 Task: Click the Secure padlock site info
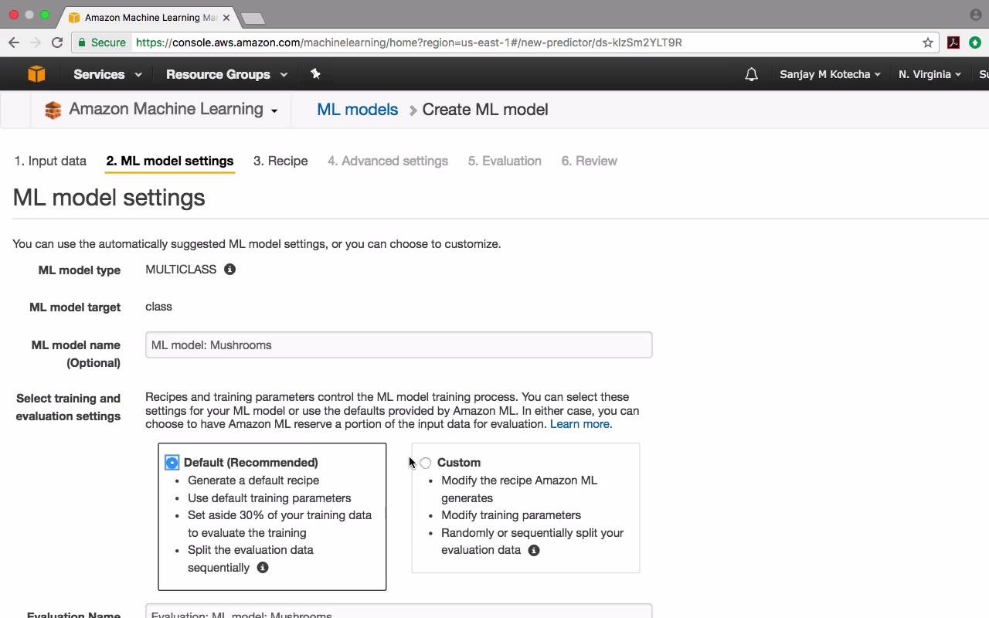pyautogui.click(x=102, y=42)
